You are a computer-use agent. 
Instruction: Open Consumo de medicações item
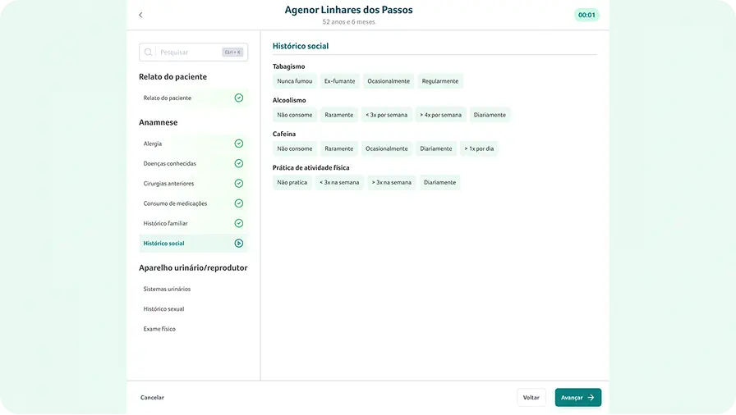[175, 203]
